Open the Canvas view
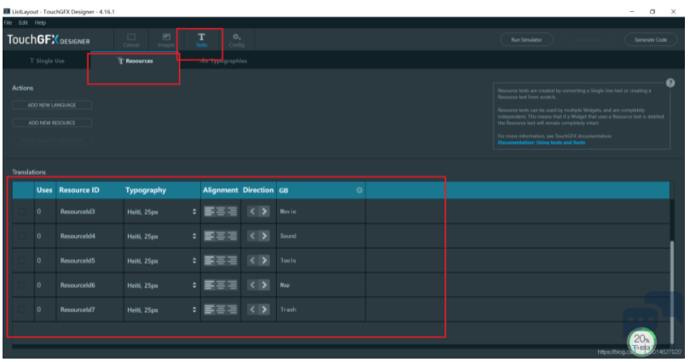Viewport: 690px width, 362px height. (131, 39)
